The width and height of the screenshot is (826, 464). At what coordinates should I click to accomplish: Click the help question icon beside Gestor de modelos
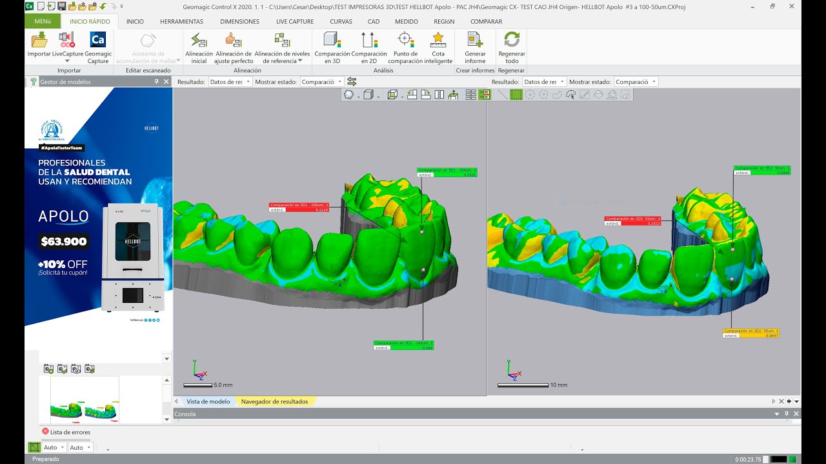click(34, 82)
